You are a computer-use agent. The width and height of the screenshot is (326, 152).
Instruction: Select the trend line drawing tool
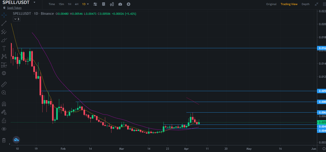4,23
